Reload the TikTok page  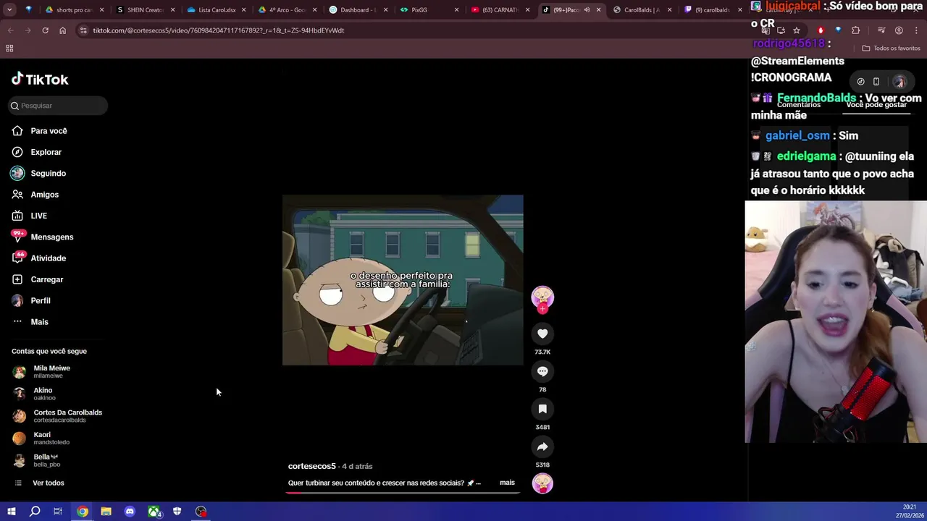click(45, 30)
